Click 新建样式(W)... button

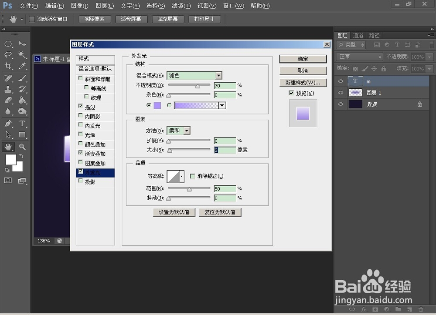[x=303, y=83]
